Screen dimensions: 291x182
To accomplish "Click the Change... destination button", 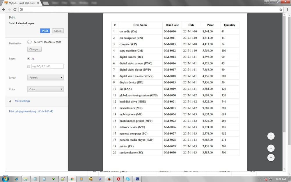I will tap(34, 50).
